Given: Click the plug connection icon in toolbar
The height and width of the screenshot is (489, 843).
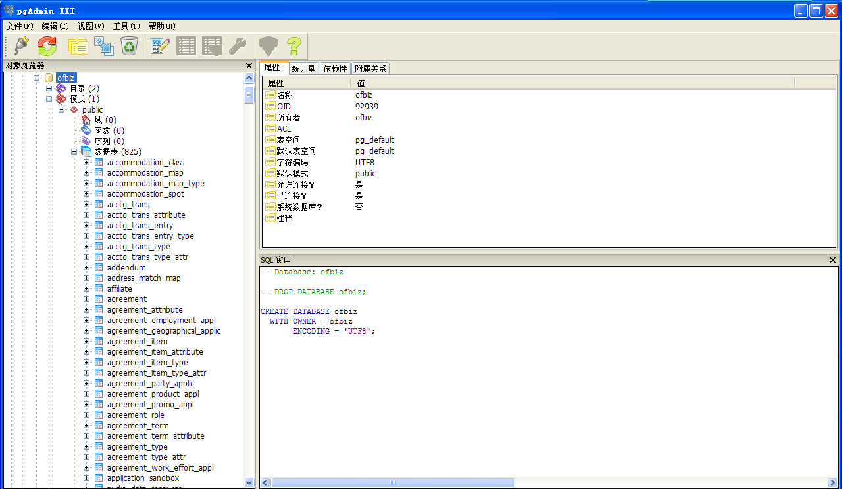Looking at the screenshot, I should pos(21,46).
